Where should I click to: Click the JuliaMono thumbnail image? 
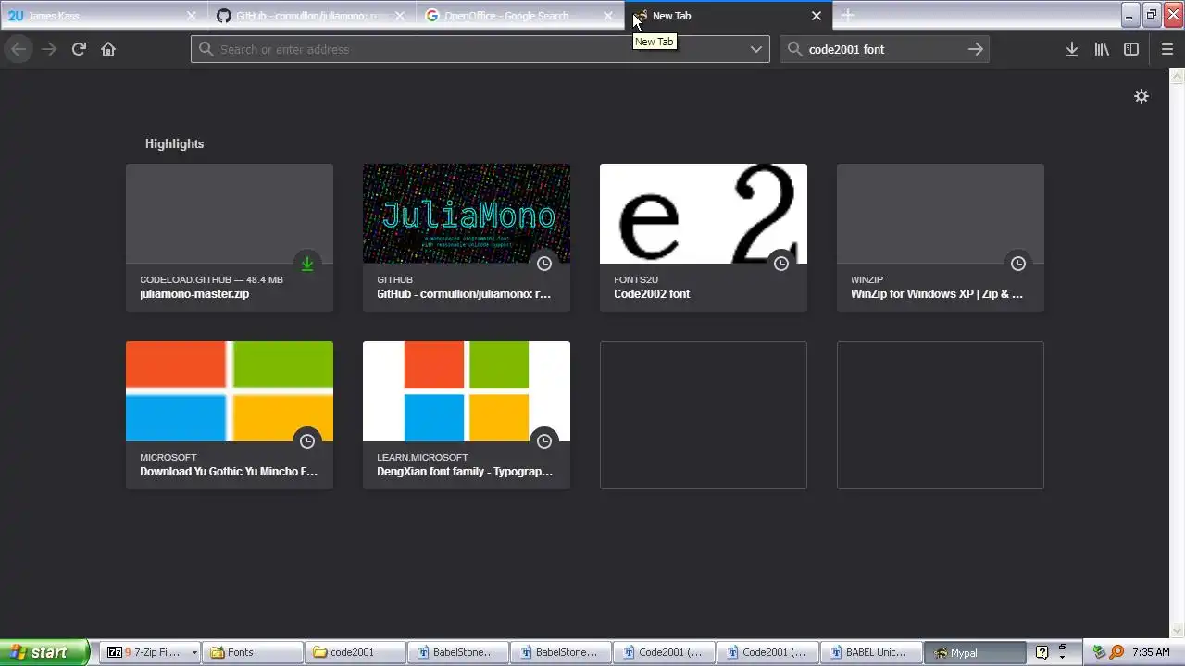467,214
